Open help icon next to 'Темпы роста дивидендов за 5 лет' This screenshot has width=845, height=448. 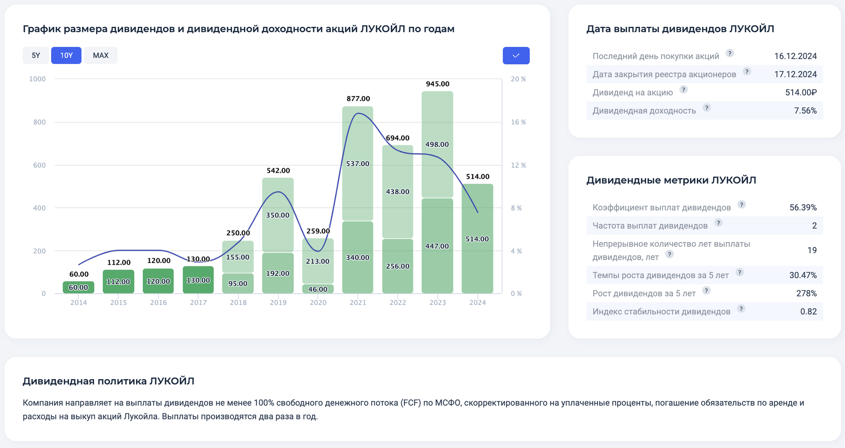click(x=739, y=272)
